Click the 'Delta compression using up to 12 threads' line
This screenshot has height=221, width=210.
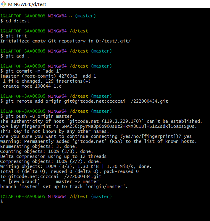pyautogui.click(x=54, y=156)
